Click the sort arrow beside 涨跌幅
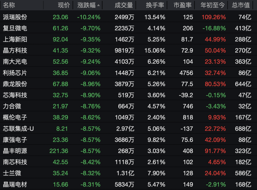 point(98,5)
